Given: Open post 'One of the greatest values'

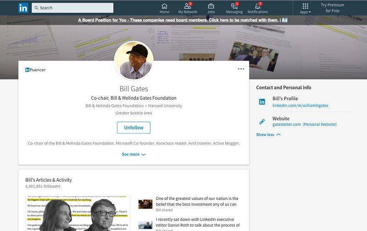Looking at the screenshot, I should click(197, 201).
